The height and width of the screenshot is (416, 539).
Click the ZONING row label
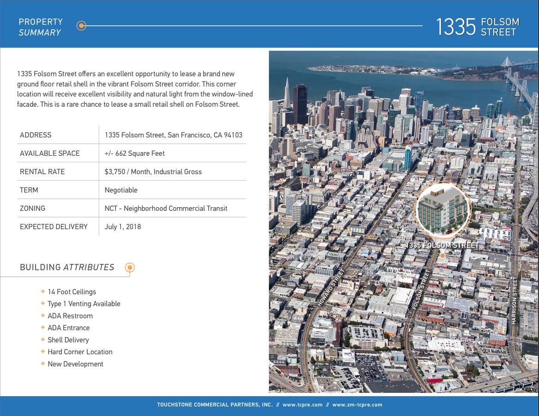click(33, 208)
